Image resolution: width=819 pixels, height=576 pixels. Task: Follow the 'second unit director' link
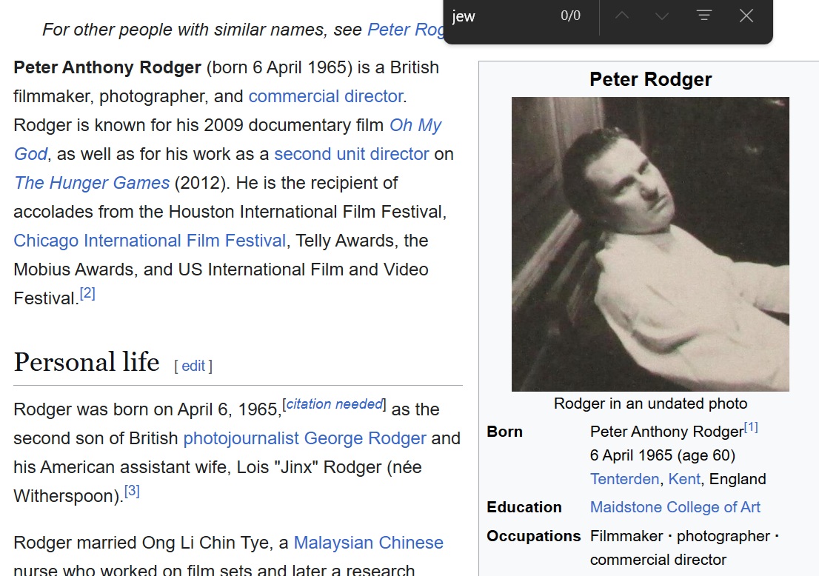point(352,154)
